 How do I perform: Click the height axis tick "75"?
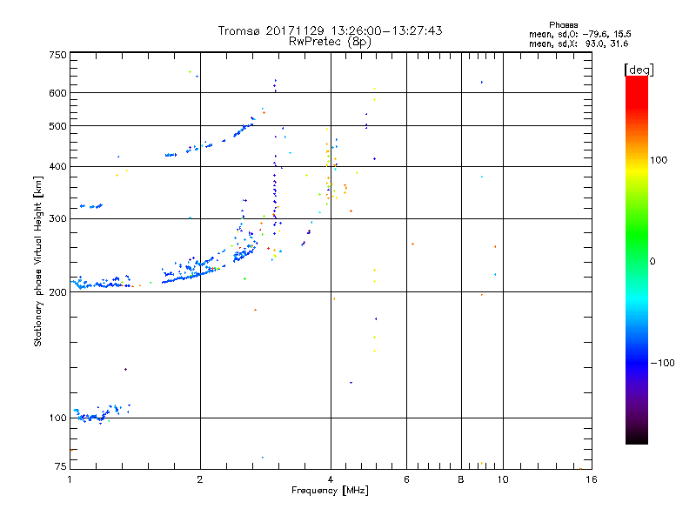61,466
